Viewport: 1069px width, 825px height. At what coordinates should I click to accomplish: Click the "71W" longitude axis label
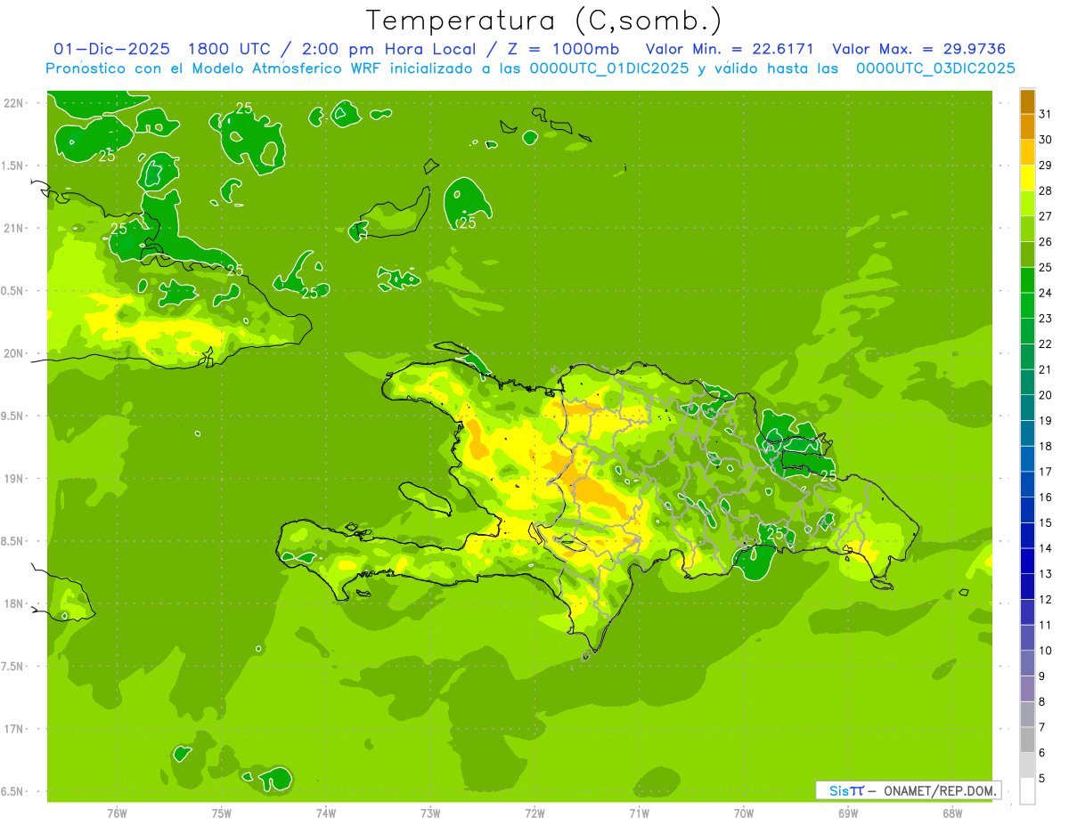[x=639, y=813]
